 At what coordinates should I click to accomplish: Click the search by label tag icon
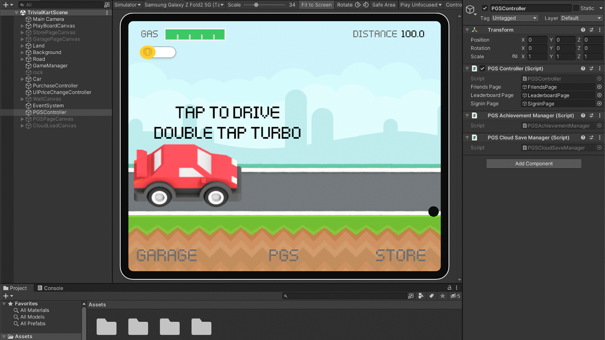[x=431, y=296]
